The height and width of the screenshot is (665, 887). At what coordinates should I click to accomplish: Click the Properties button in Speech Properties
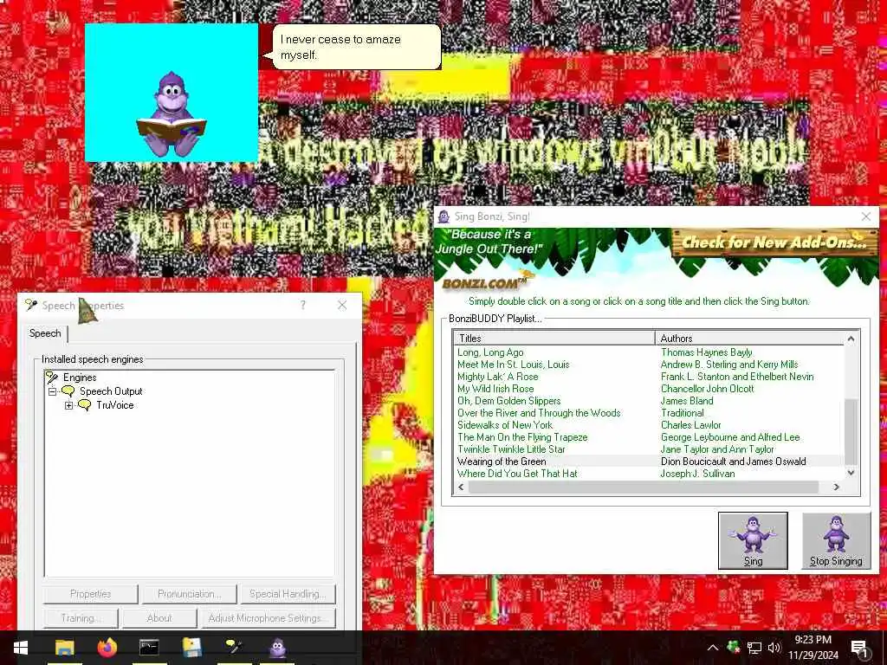coord(90,594)
